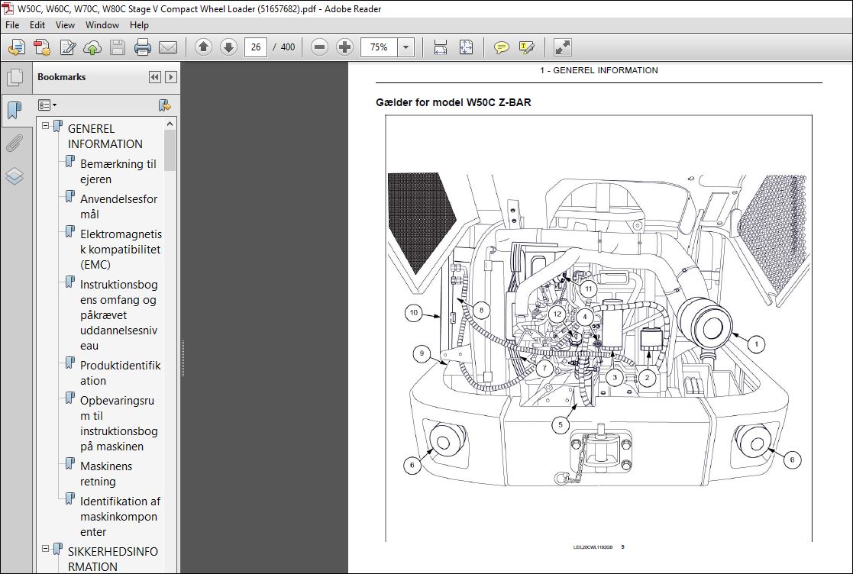Viewport: 853px width, 574px height.
Task: Open the File menu
Action: pos(12,25)
